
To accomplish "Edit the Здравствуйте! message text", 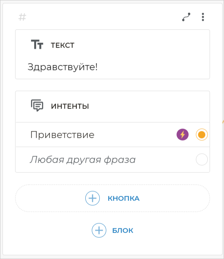I will tap(63, 67).
